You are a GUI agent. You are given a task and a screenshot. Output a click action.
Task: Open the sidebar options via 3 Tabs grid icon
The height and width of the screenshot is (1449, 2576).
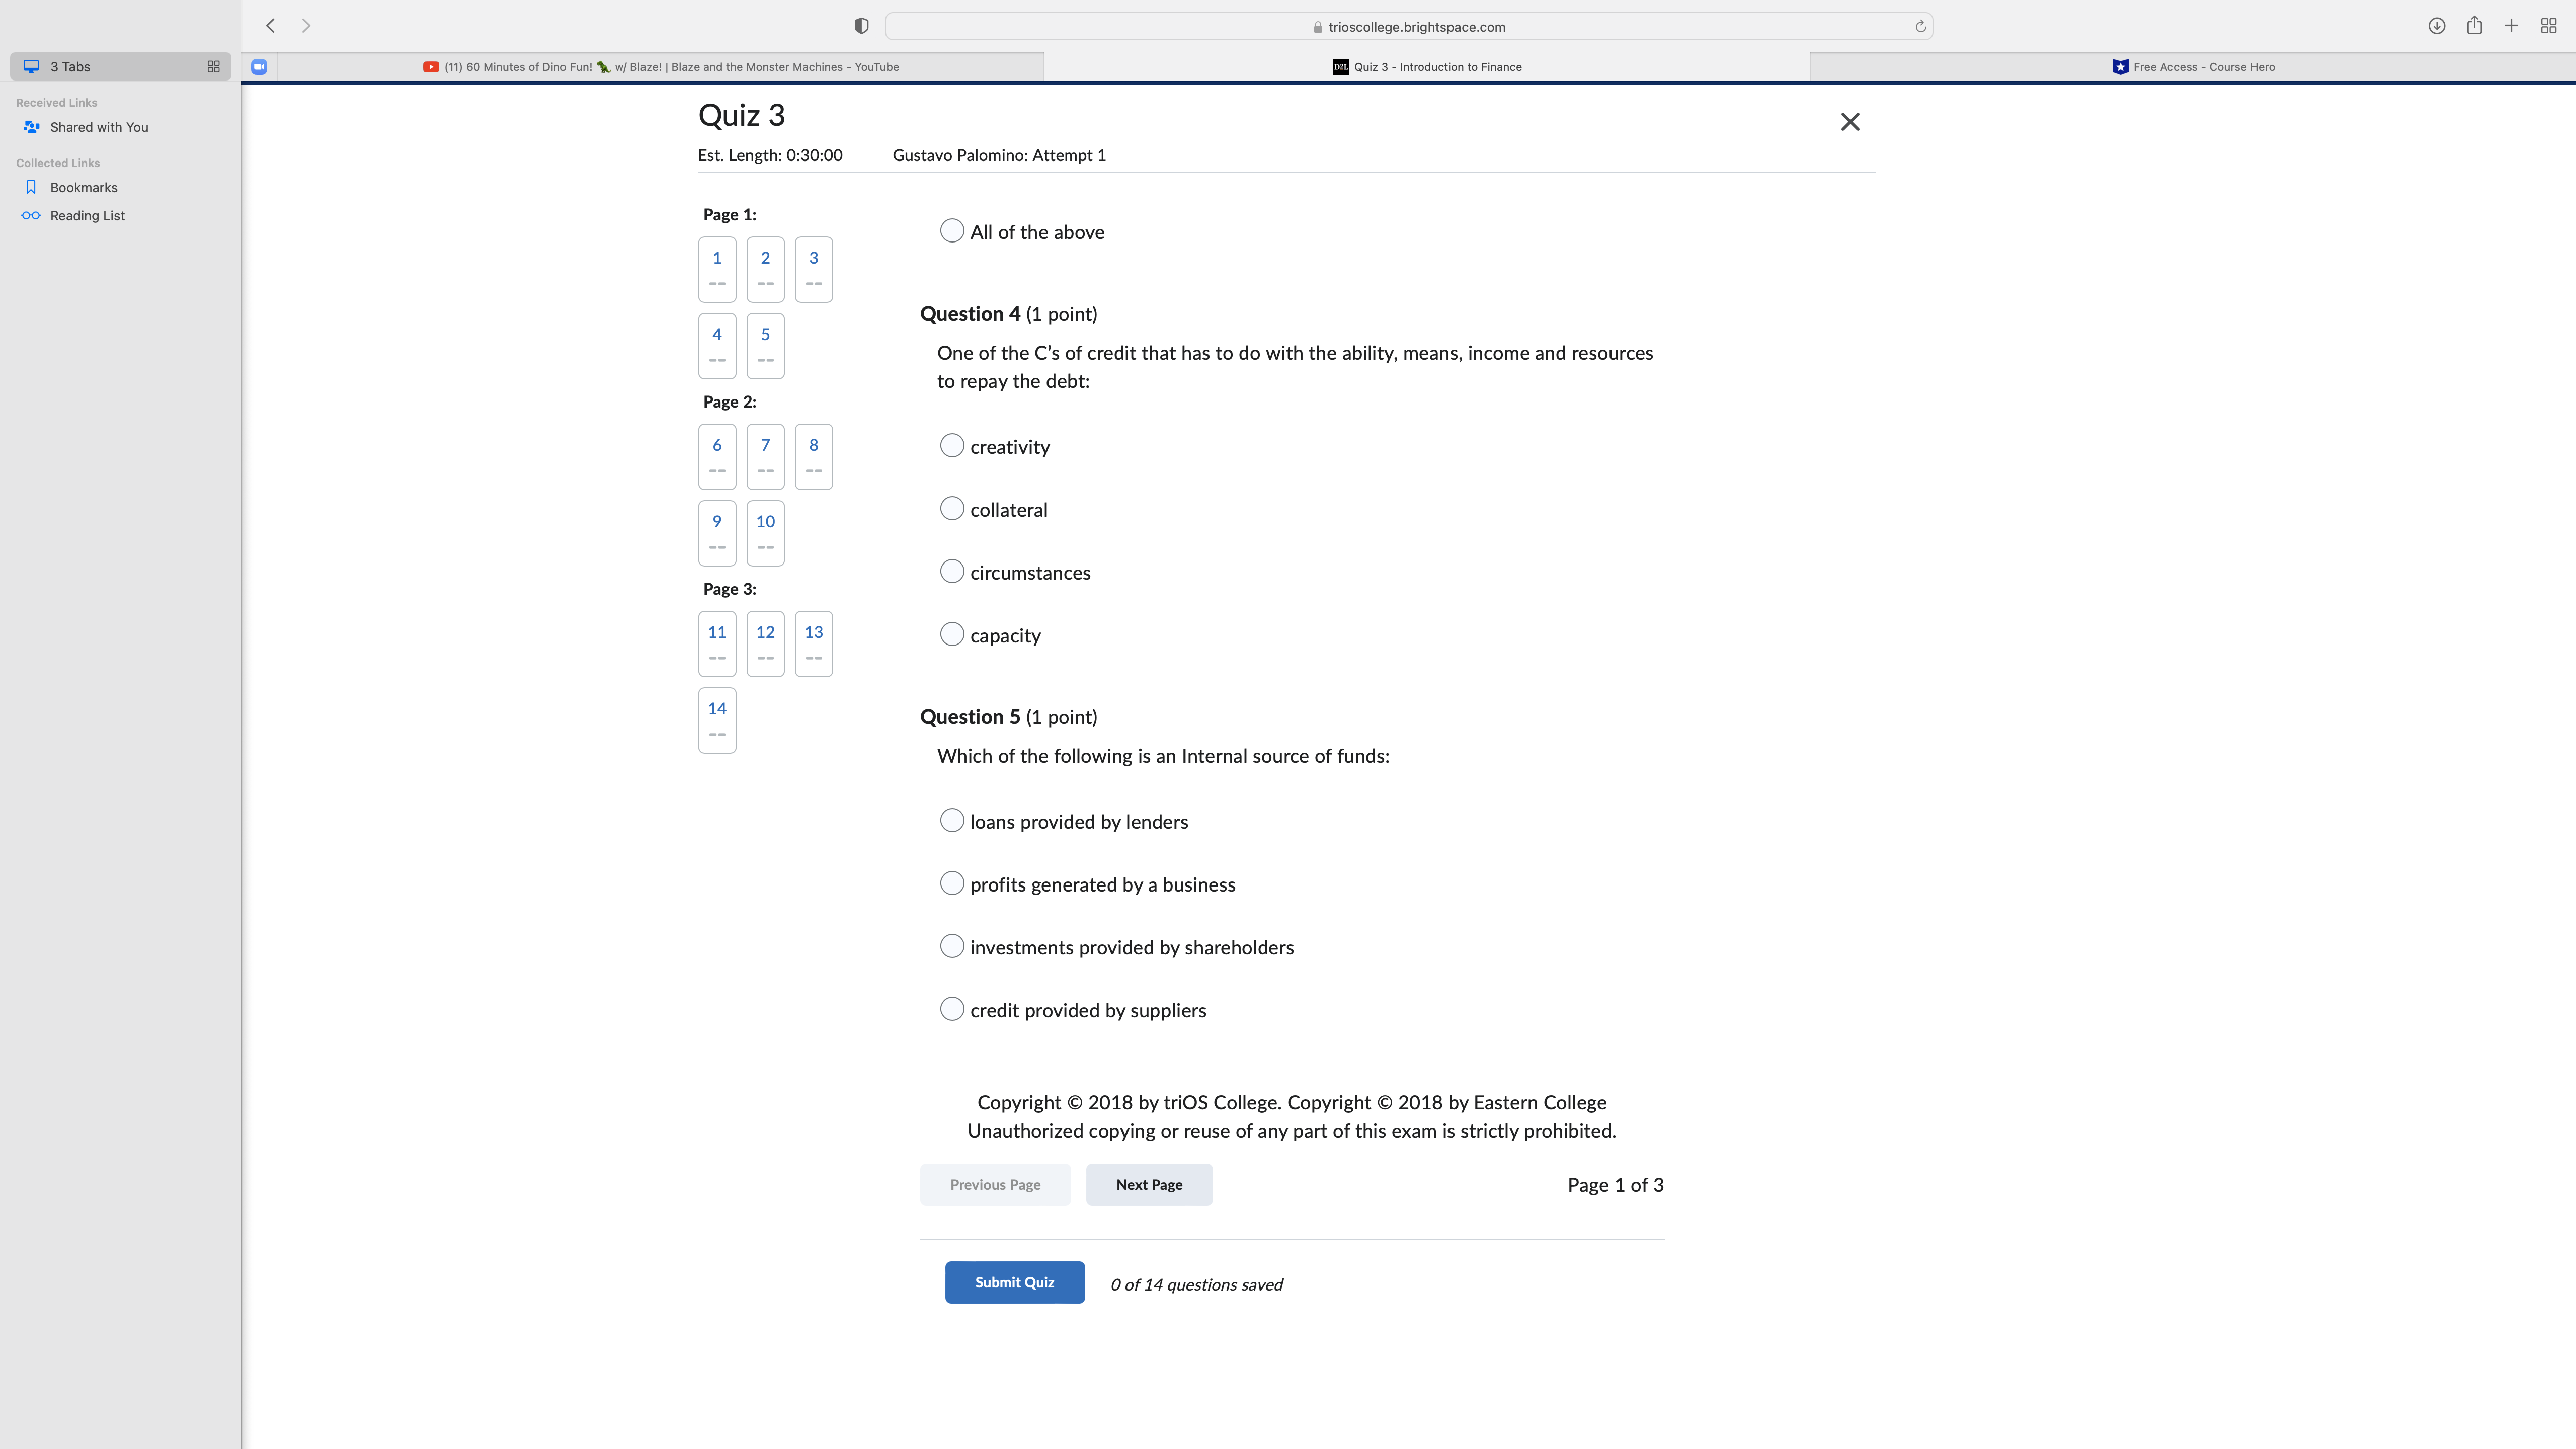tap(213, 66)
